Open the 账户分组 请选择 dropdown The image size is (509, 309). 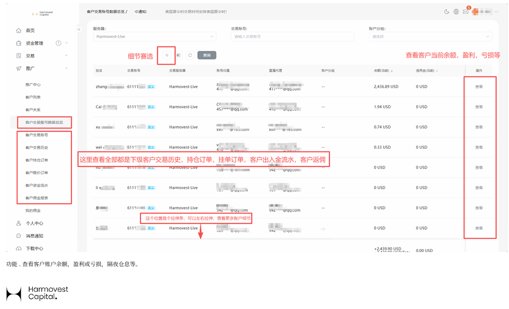tap(430, 37)
